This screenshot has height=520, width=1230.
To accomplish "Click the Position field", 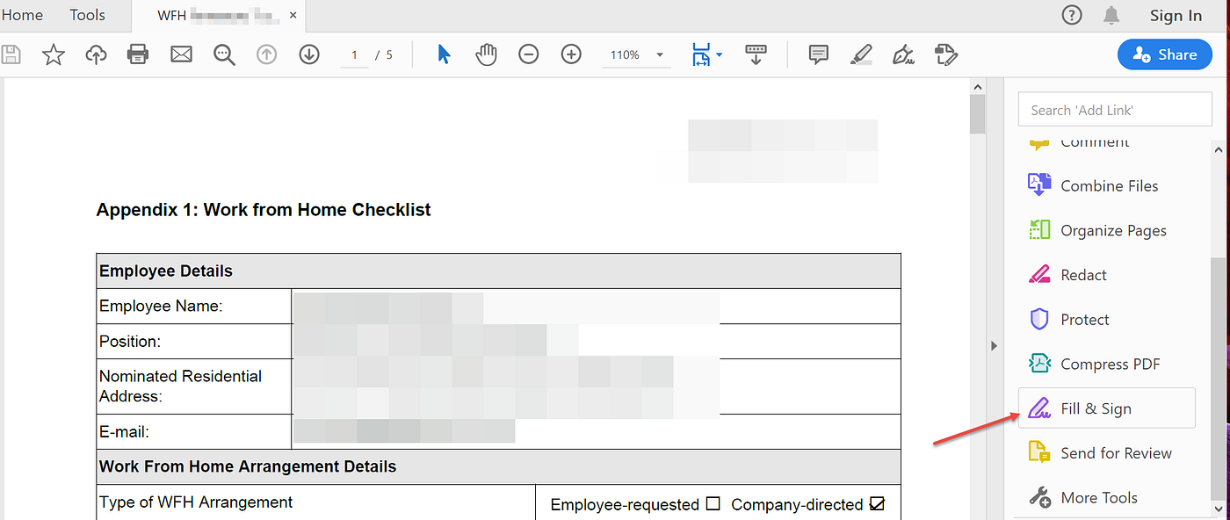I will (x=596, y=341).
